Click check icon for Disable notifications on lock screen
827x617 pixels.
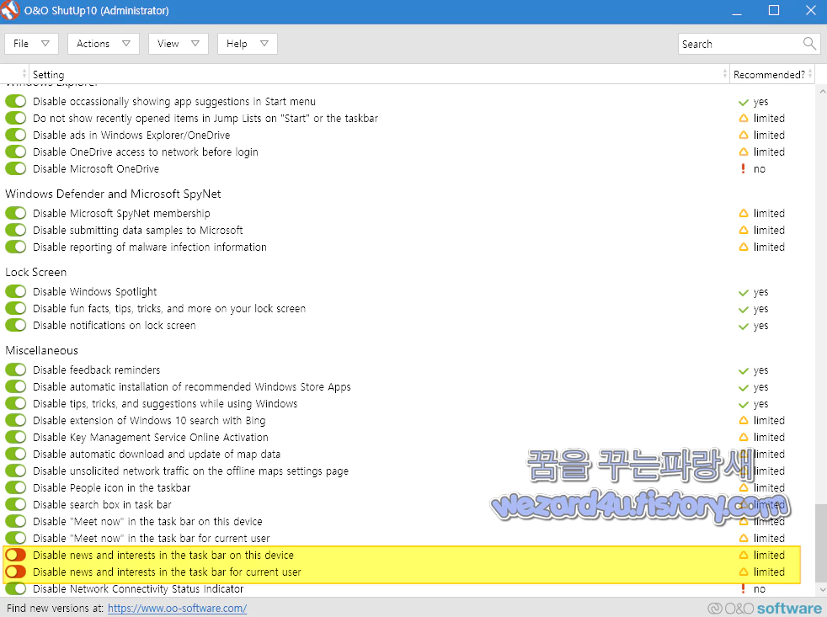tap(744, 326)
